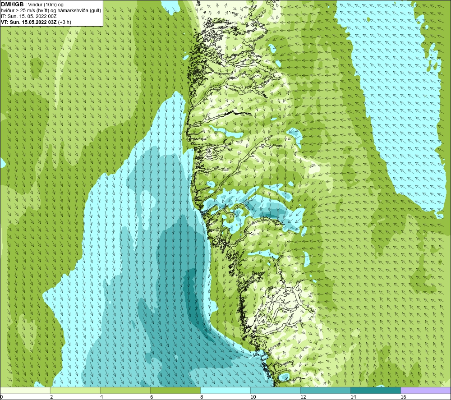Click the 0–2 m/s pale color swatch
Screen dimensions: 451x400
[x=25, y=391]
